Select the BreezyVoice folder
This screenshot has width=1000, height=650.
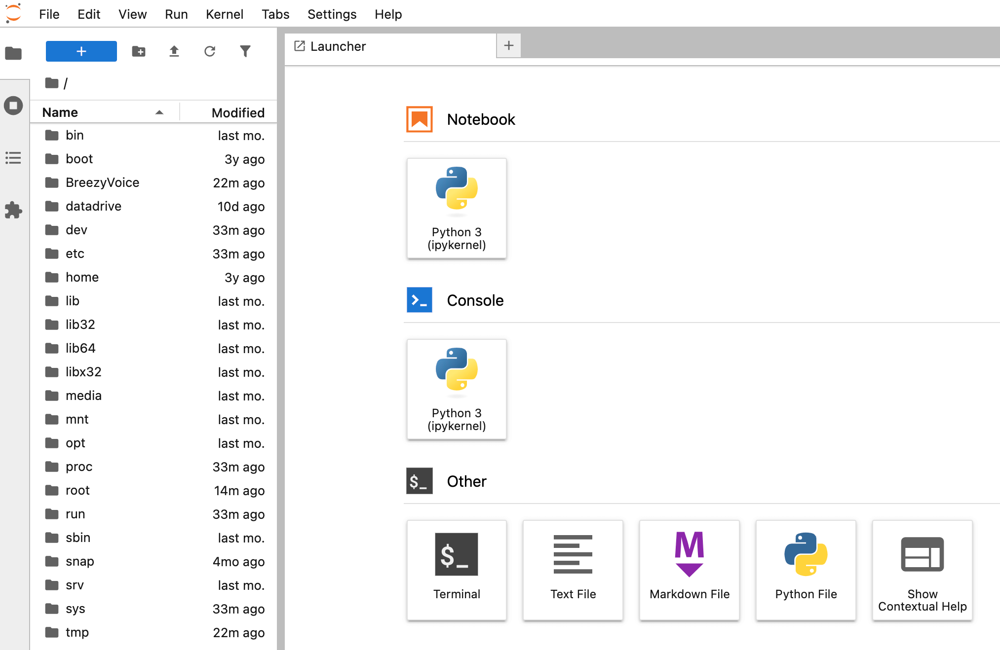click(x=154, y=182)
